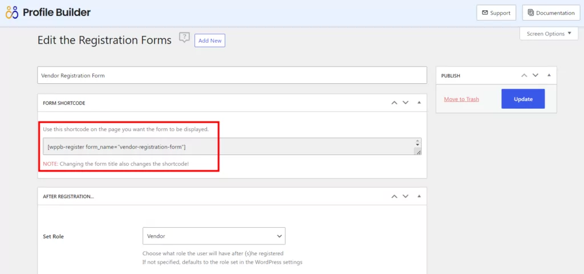
Task: Collapse the Form Shortcode panel
Action: (419, 103)
